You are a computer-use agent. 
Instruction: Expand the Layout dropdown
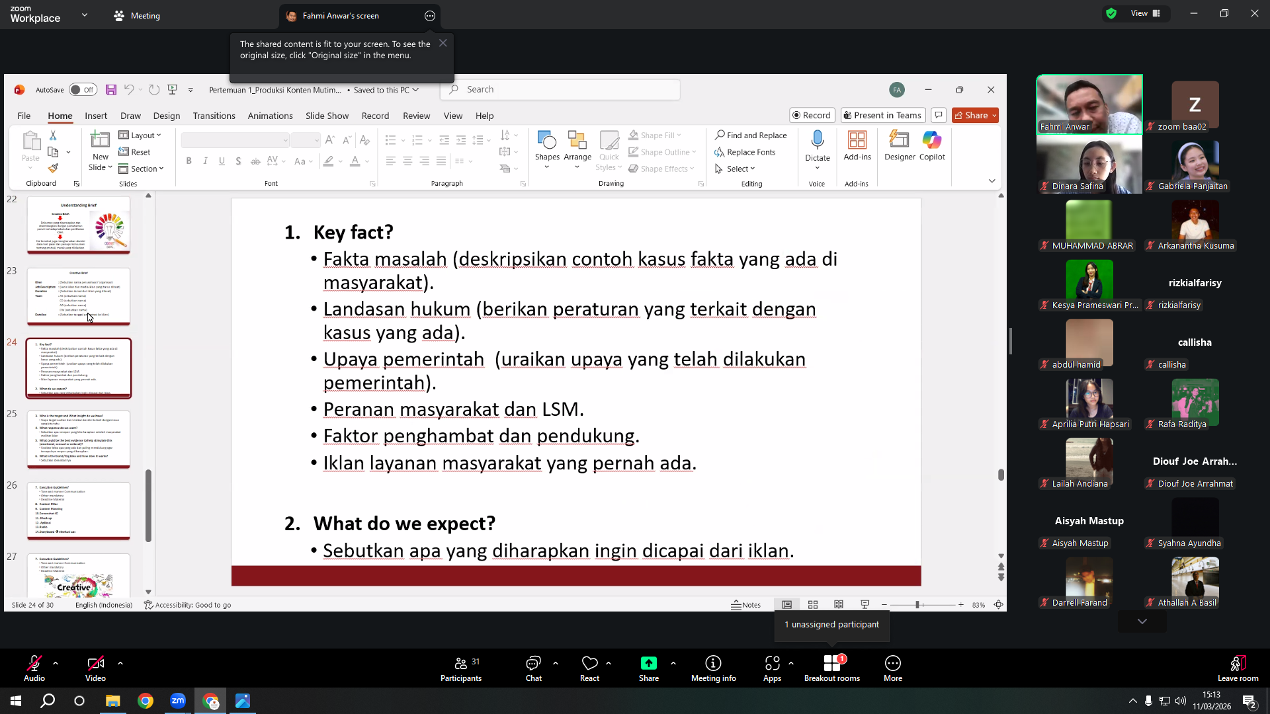tap(140, 135)
